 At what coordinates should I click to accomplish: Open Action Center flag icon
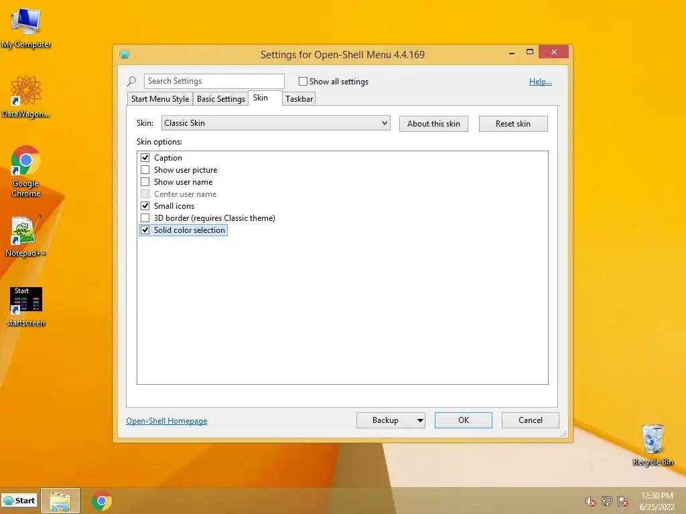[x=623, y=501]
